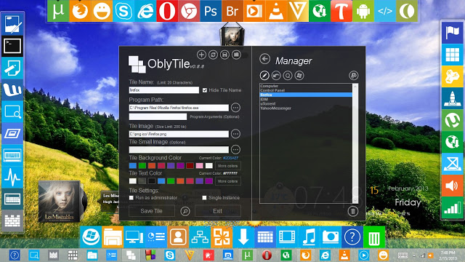Open the Adobe Bridge Br tile
The width and height of the screenshot is (465, 262).
tap(232, 11)
